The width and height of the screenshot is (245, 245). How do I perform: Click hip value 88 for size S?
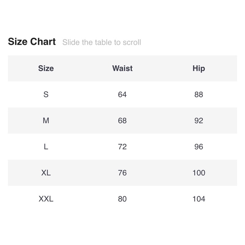[x=199, y=94]
